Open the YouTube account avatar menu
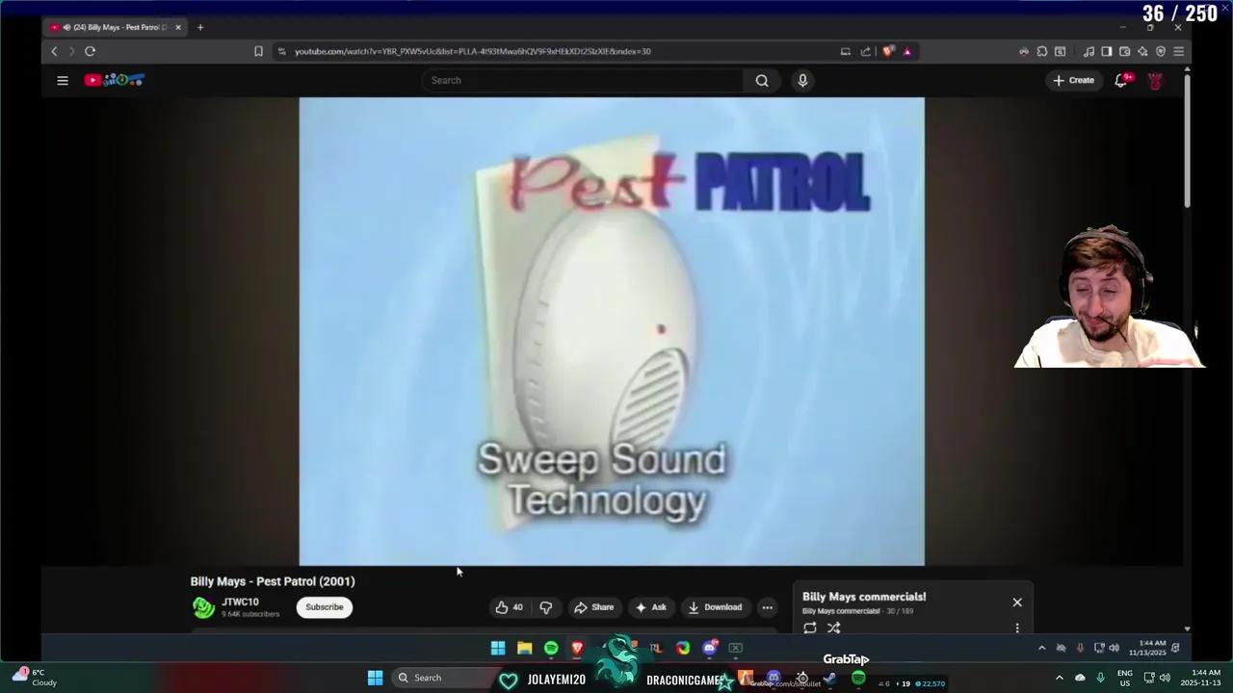Screen dimensions: 1233x693 click(x=1155, y=81)
